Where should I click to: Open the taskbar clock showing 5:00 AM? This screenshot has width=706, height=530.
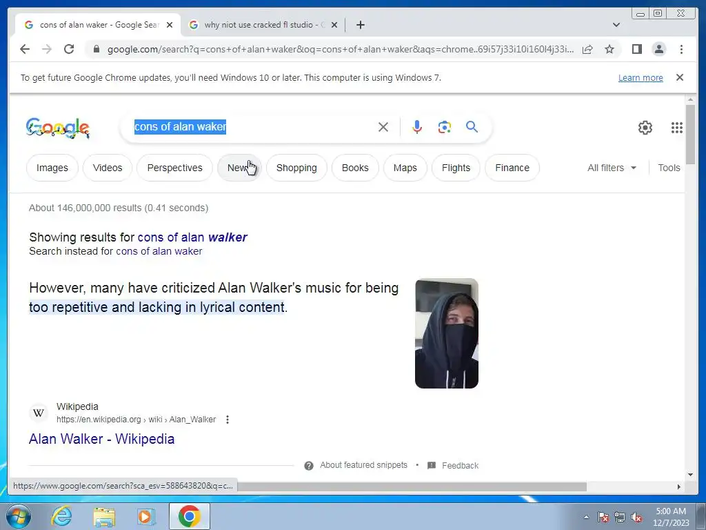(x=671, y=517)
